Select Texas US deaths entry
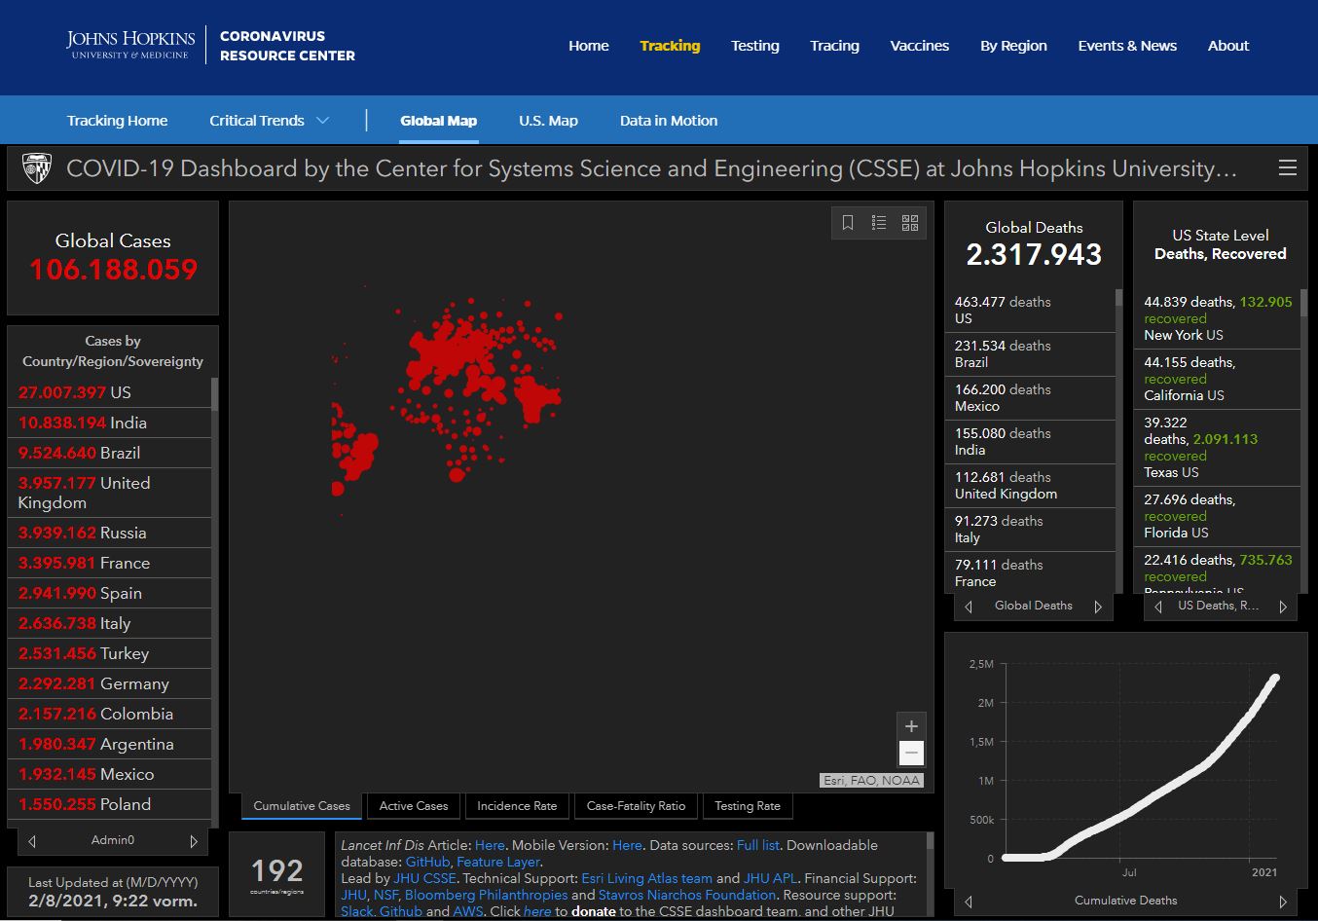The width and height of the screenshot is (1318, 921). (1217, 448)
